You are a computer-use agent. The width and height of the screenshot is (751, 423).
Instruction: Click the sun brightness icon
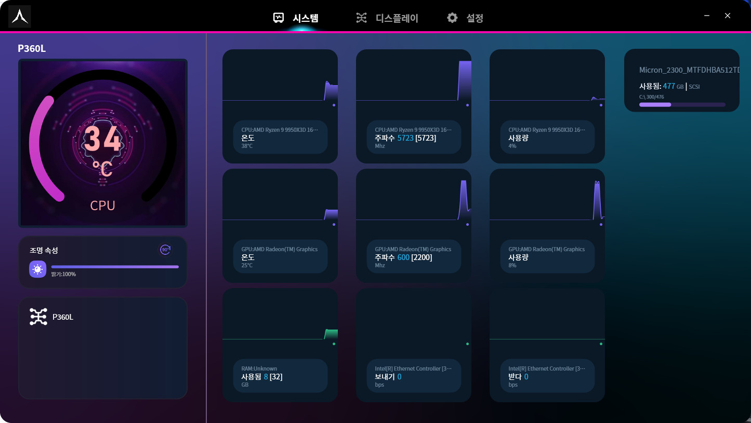37,269
